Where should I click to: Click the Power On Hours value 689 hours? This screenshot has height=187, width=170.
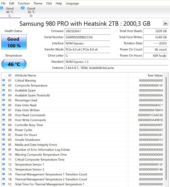(156, 56)
